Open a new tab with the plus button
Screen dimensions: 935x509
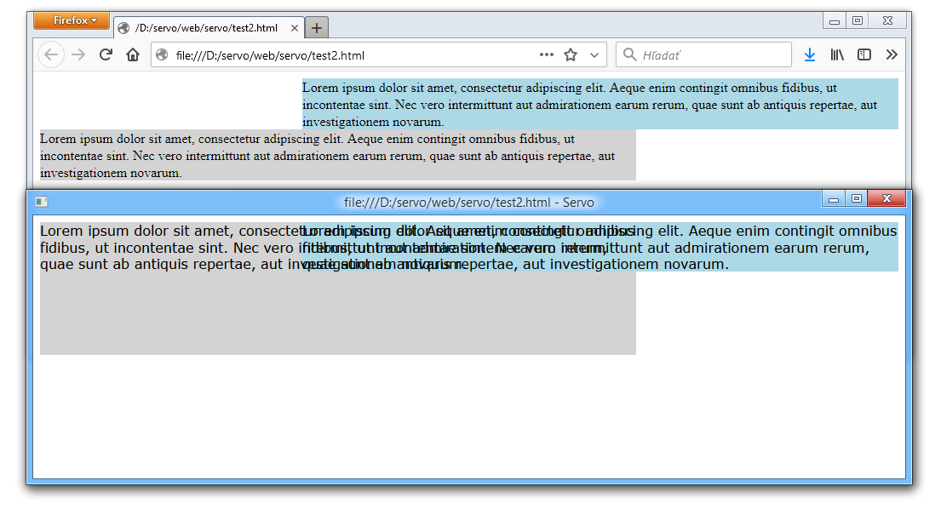click(x=317, y=28)
